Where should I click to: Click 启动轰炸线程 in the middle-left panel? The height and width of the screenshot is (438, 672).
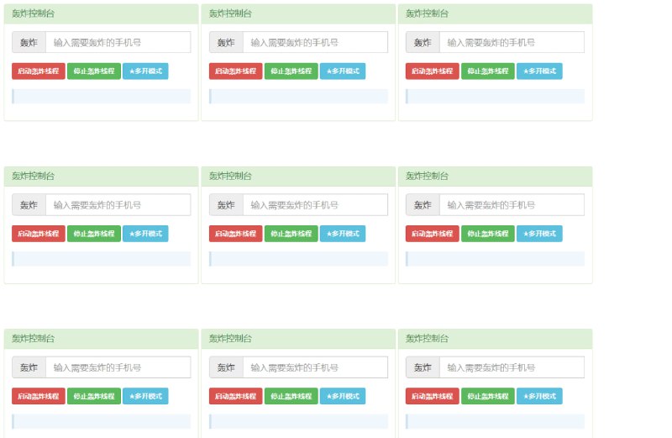39,234
